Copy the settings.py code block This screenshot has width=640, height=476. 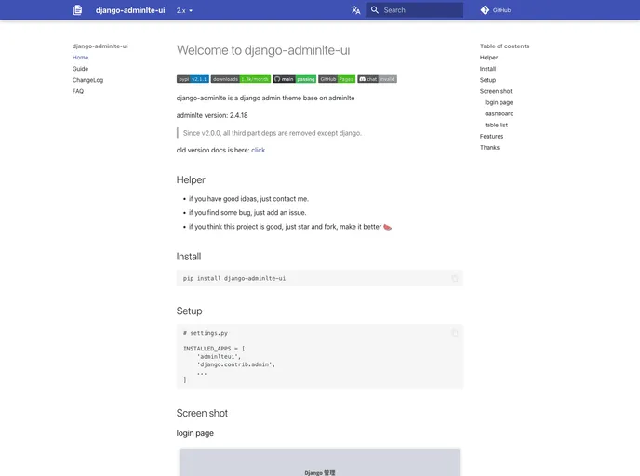click(454, 333)
